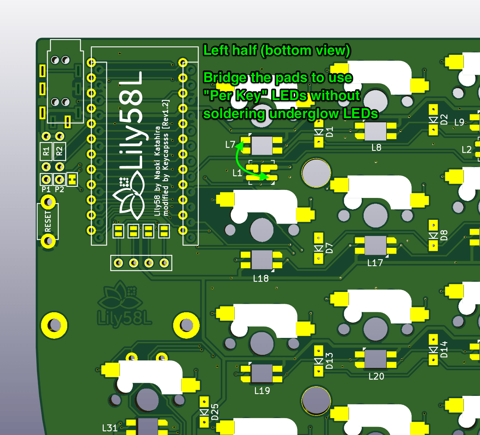
Task: Click the L31 designator label
Action: (110, 428)
